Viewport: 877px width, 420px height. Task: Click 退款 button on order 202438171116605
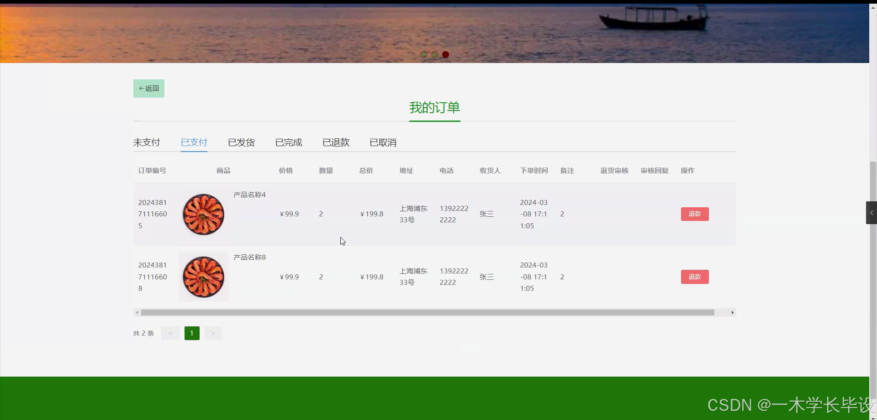click(x=694, y=214)
